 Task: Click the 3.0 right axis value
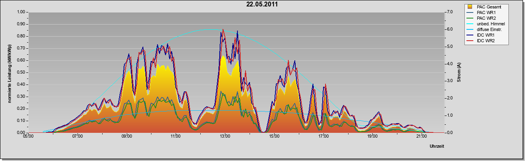point(449,81)
